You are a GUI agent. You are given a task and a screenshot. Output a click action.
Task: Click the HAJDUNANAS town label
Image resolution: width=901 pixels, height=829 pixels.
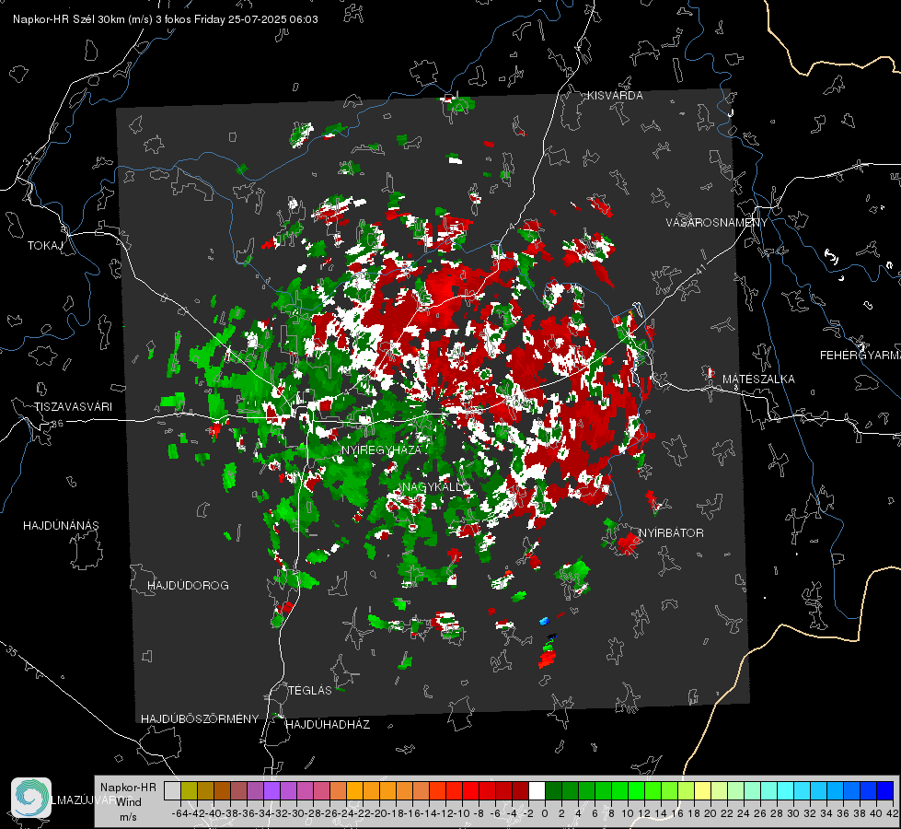click(61, 526)
